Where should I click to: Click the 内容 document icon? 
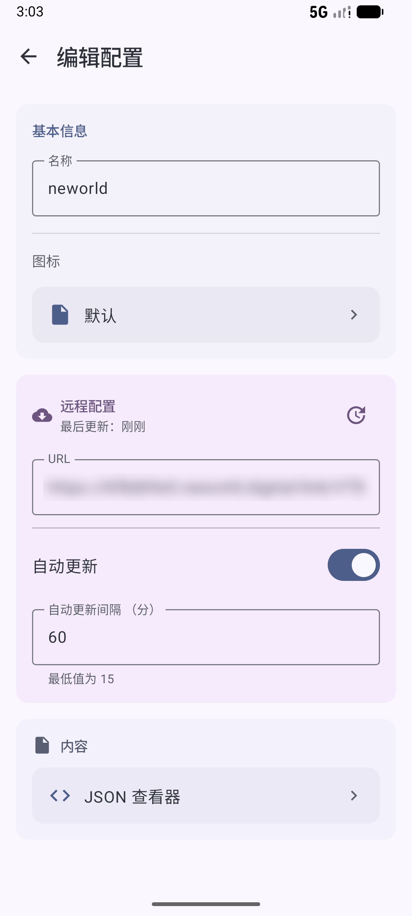(42, 745)
